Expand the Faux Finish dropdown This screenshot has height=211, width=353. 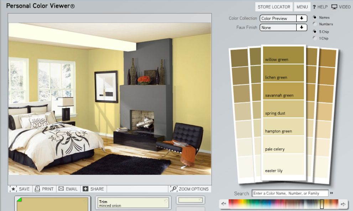[301, 27]
